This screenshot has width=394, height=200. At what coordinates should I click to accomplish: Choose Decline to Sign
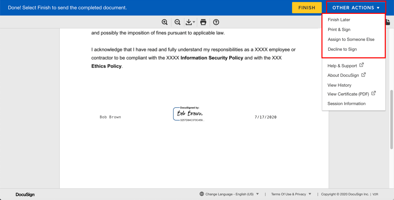[x=342, y=49]
